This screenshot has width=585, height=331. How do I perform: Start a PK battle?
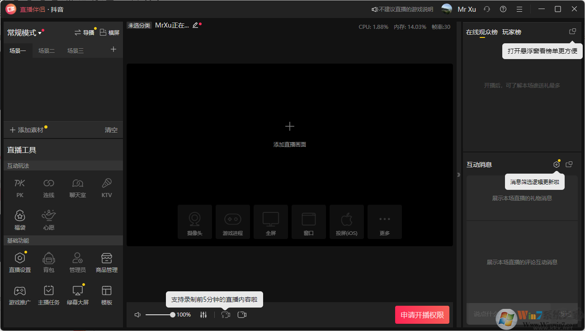[20, 187]
